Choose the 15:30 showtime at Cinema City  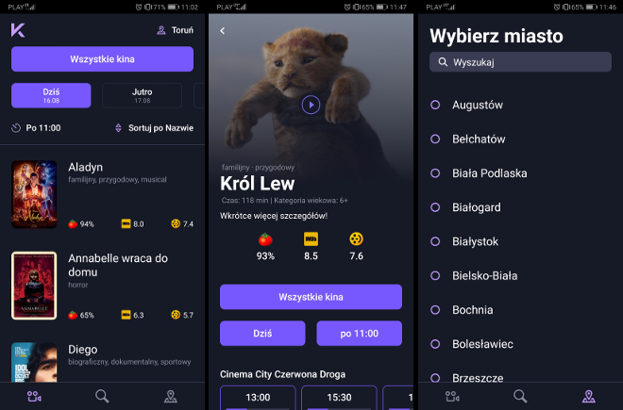click(339, 398)
